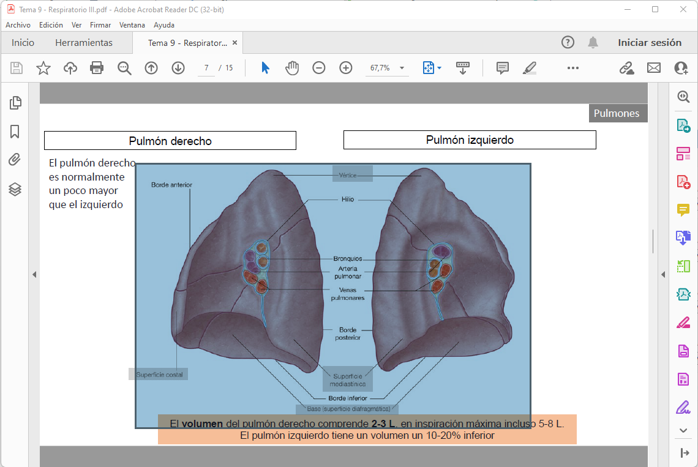
Task: Open the find text magnifier
Action: click(x=124, y=68)
